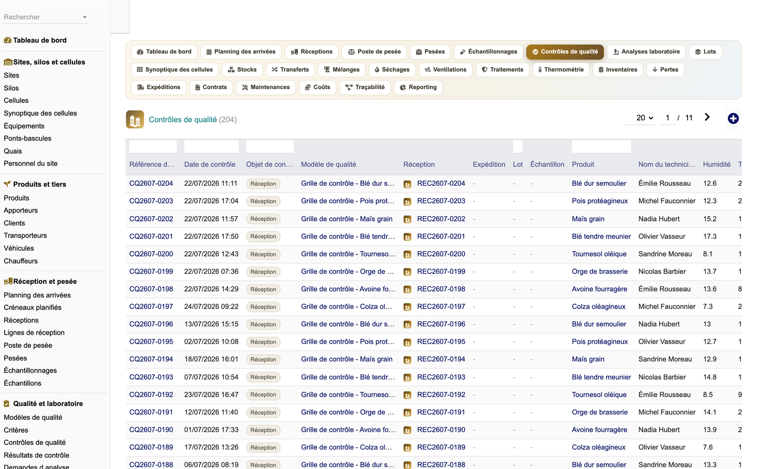Open the Séchages tab
Screen dimensions: 758x469
392,70
